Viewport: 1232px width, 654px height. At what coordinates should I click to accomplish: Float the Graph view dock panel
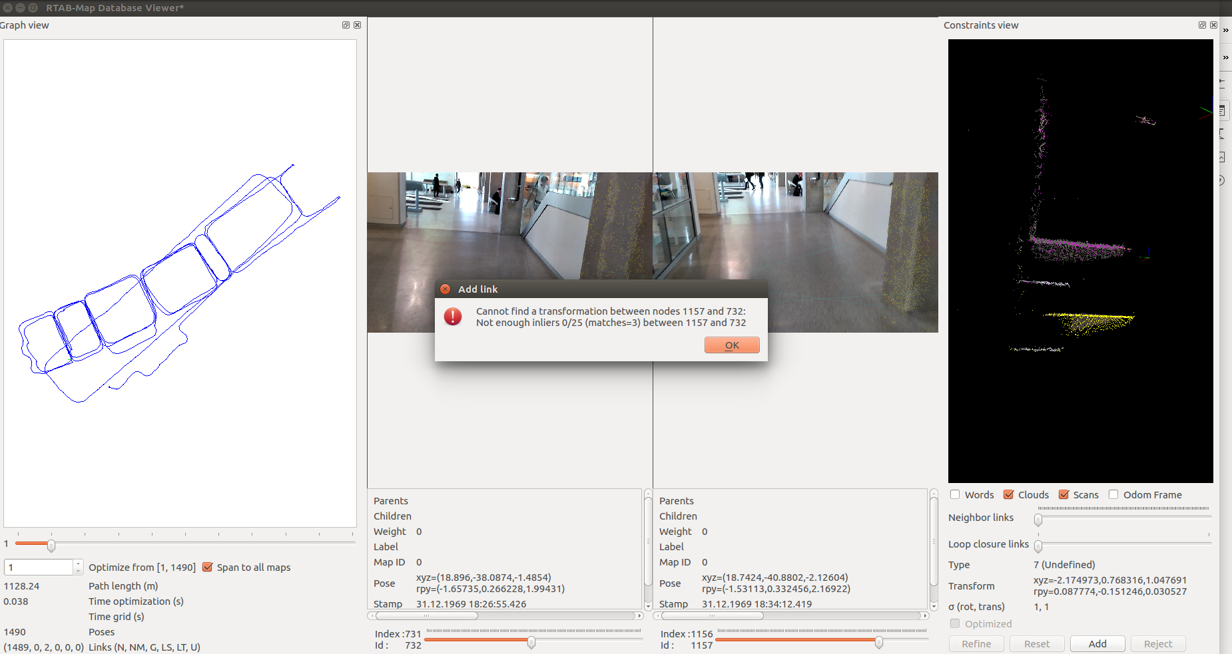pyautogui.click(x=346, y=25)
